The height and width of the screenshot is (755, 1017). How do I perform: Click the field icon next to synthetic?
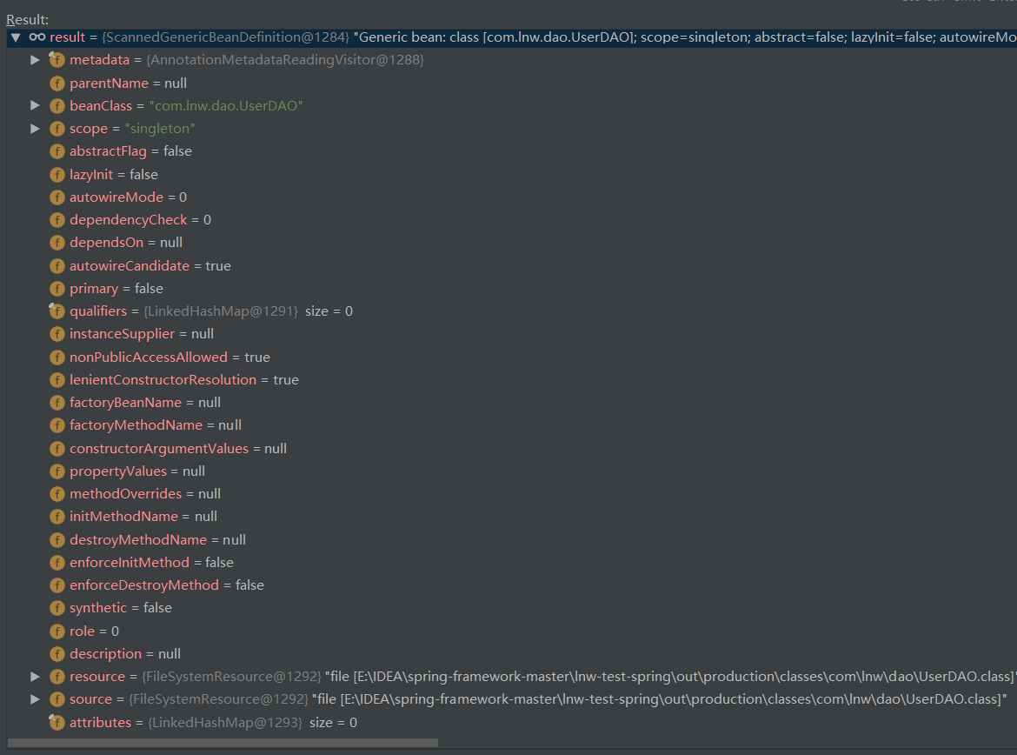coord(57,608)
